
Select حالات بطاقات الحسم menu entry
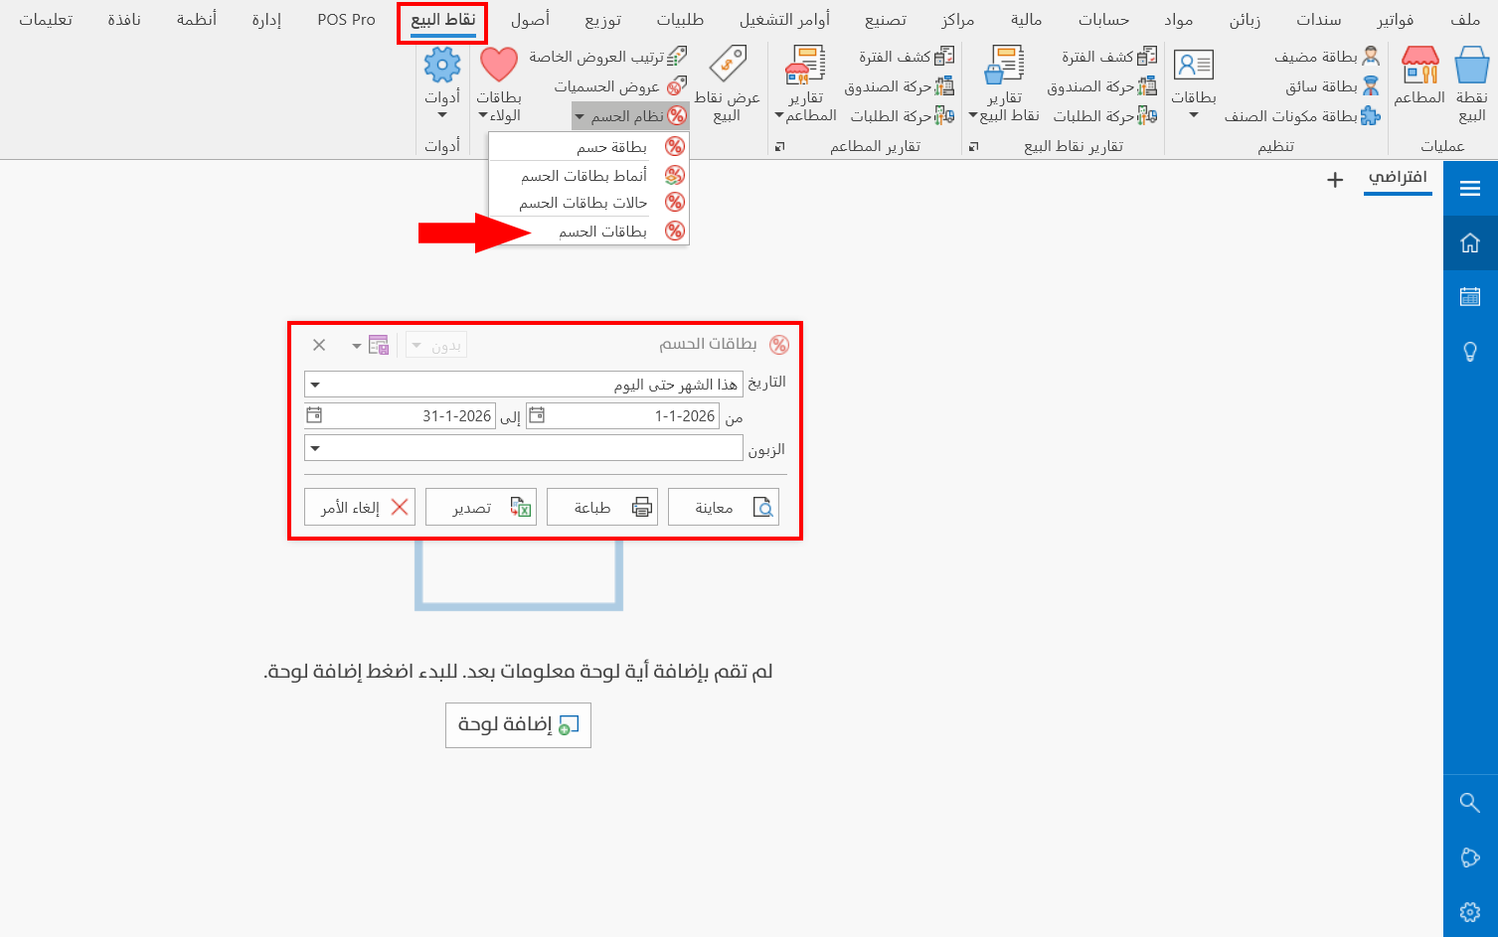click(x=589, y=203)
